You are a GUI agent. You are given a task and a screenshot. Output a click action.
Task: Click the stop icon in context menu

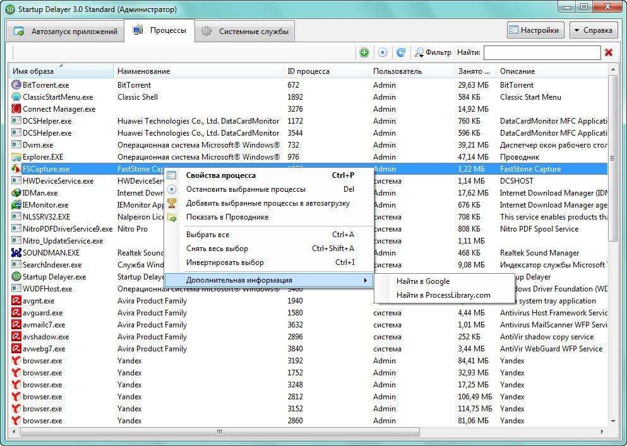172,189
